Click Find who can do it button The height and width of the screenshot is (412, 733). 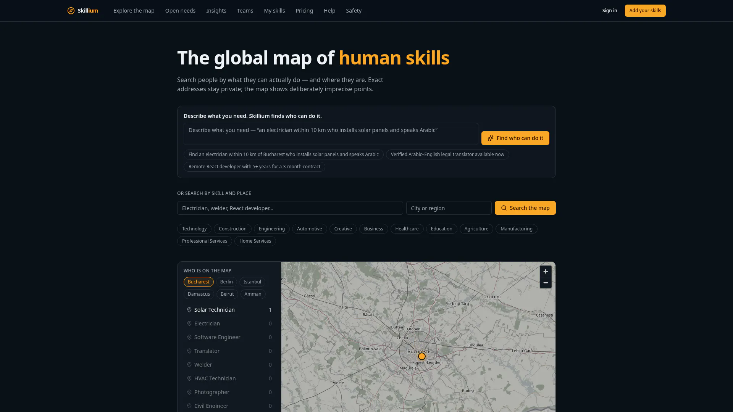click(515, 138)
